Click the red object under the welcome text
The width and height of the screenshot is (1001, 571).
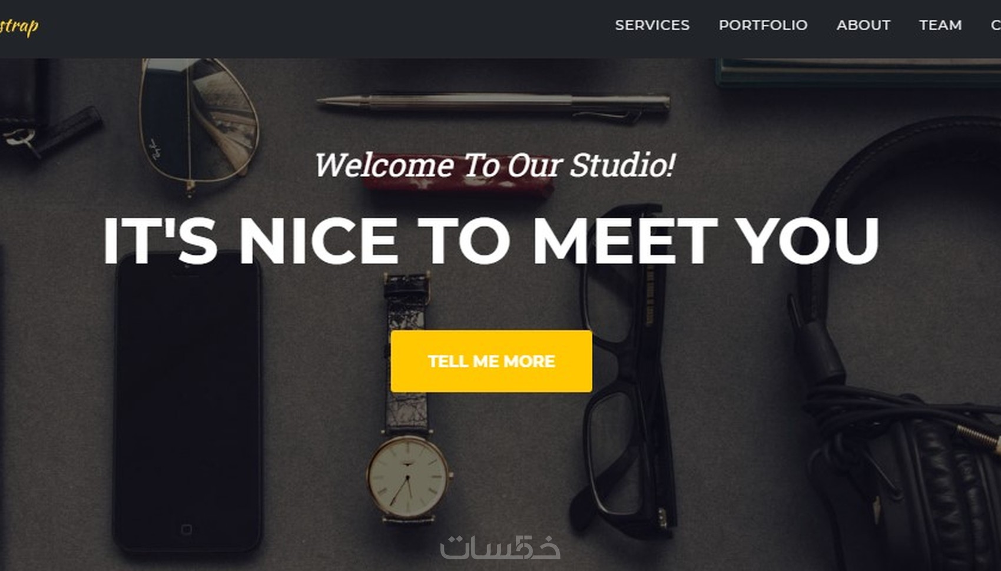point(458,187)
